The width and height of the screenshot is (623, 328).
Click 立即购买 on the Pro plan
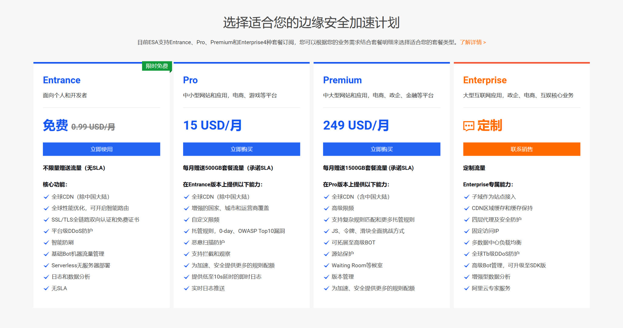242,149
